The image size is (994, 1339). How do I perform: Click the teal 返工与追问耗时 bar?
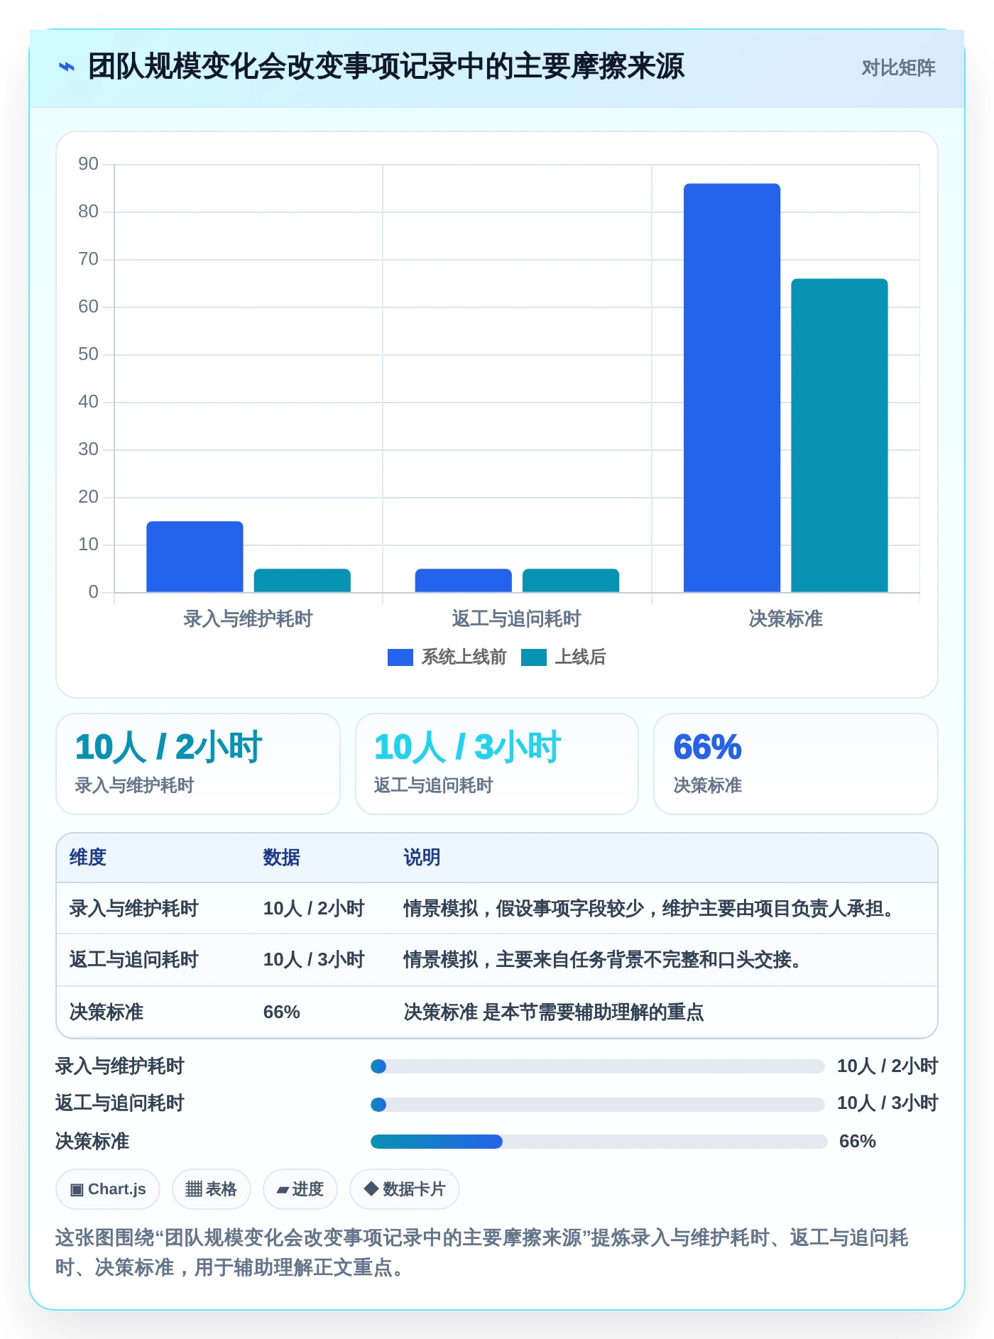571,580
